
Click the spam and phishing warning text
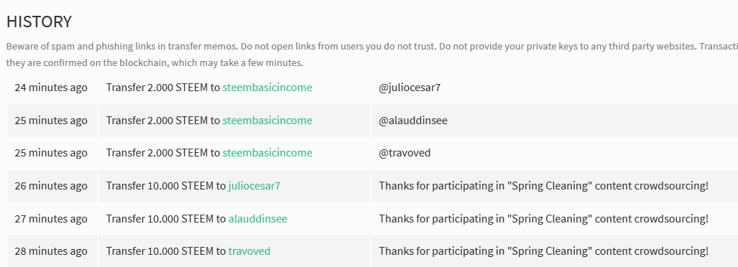click(x=372, y=55)
